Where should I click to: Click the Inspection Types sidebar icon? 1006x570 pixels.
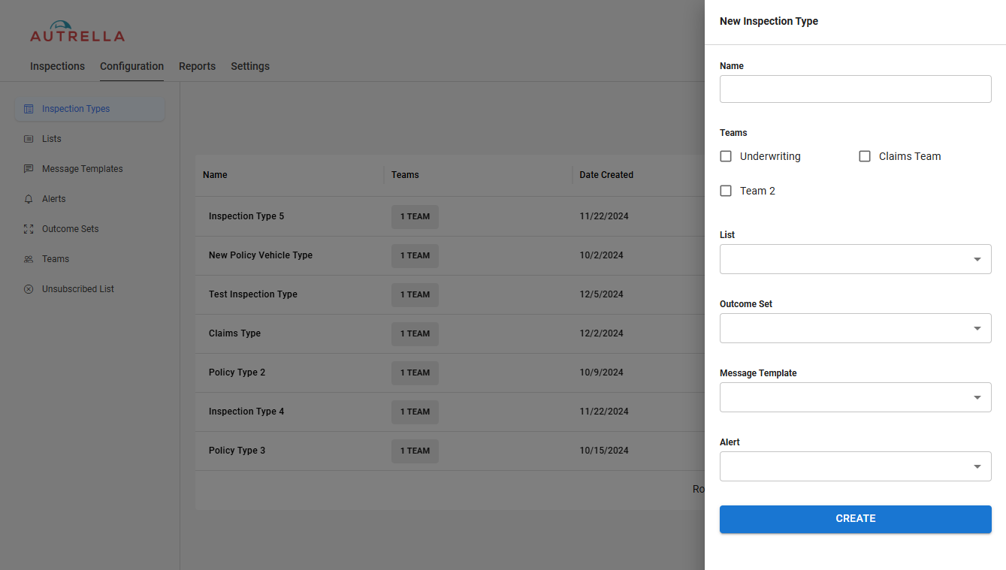click(29, 109)
